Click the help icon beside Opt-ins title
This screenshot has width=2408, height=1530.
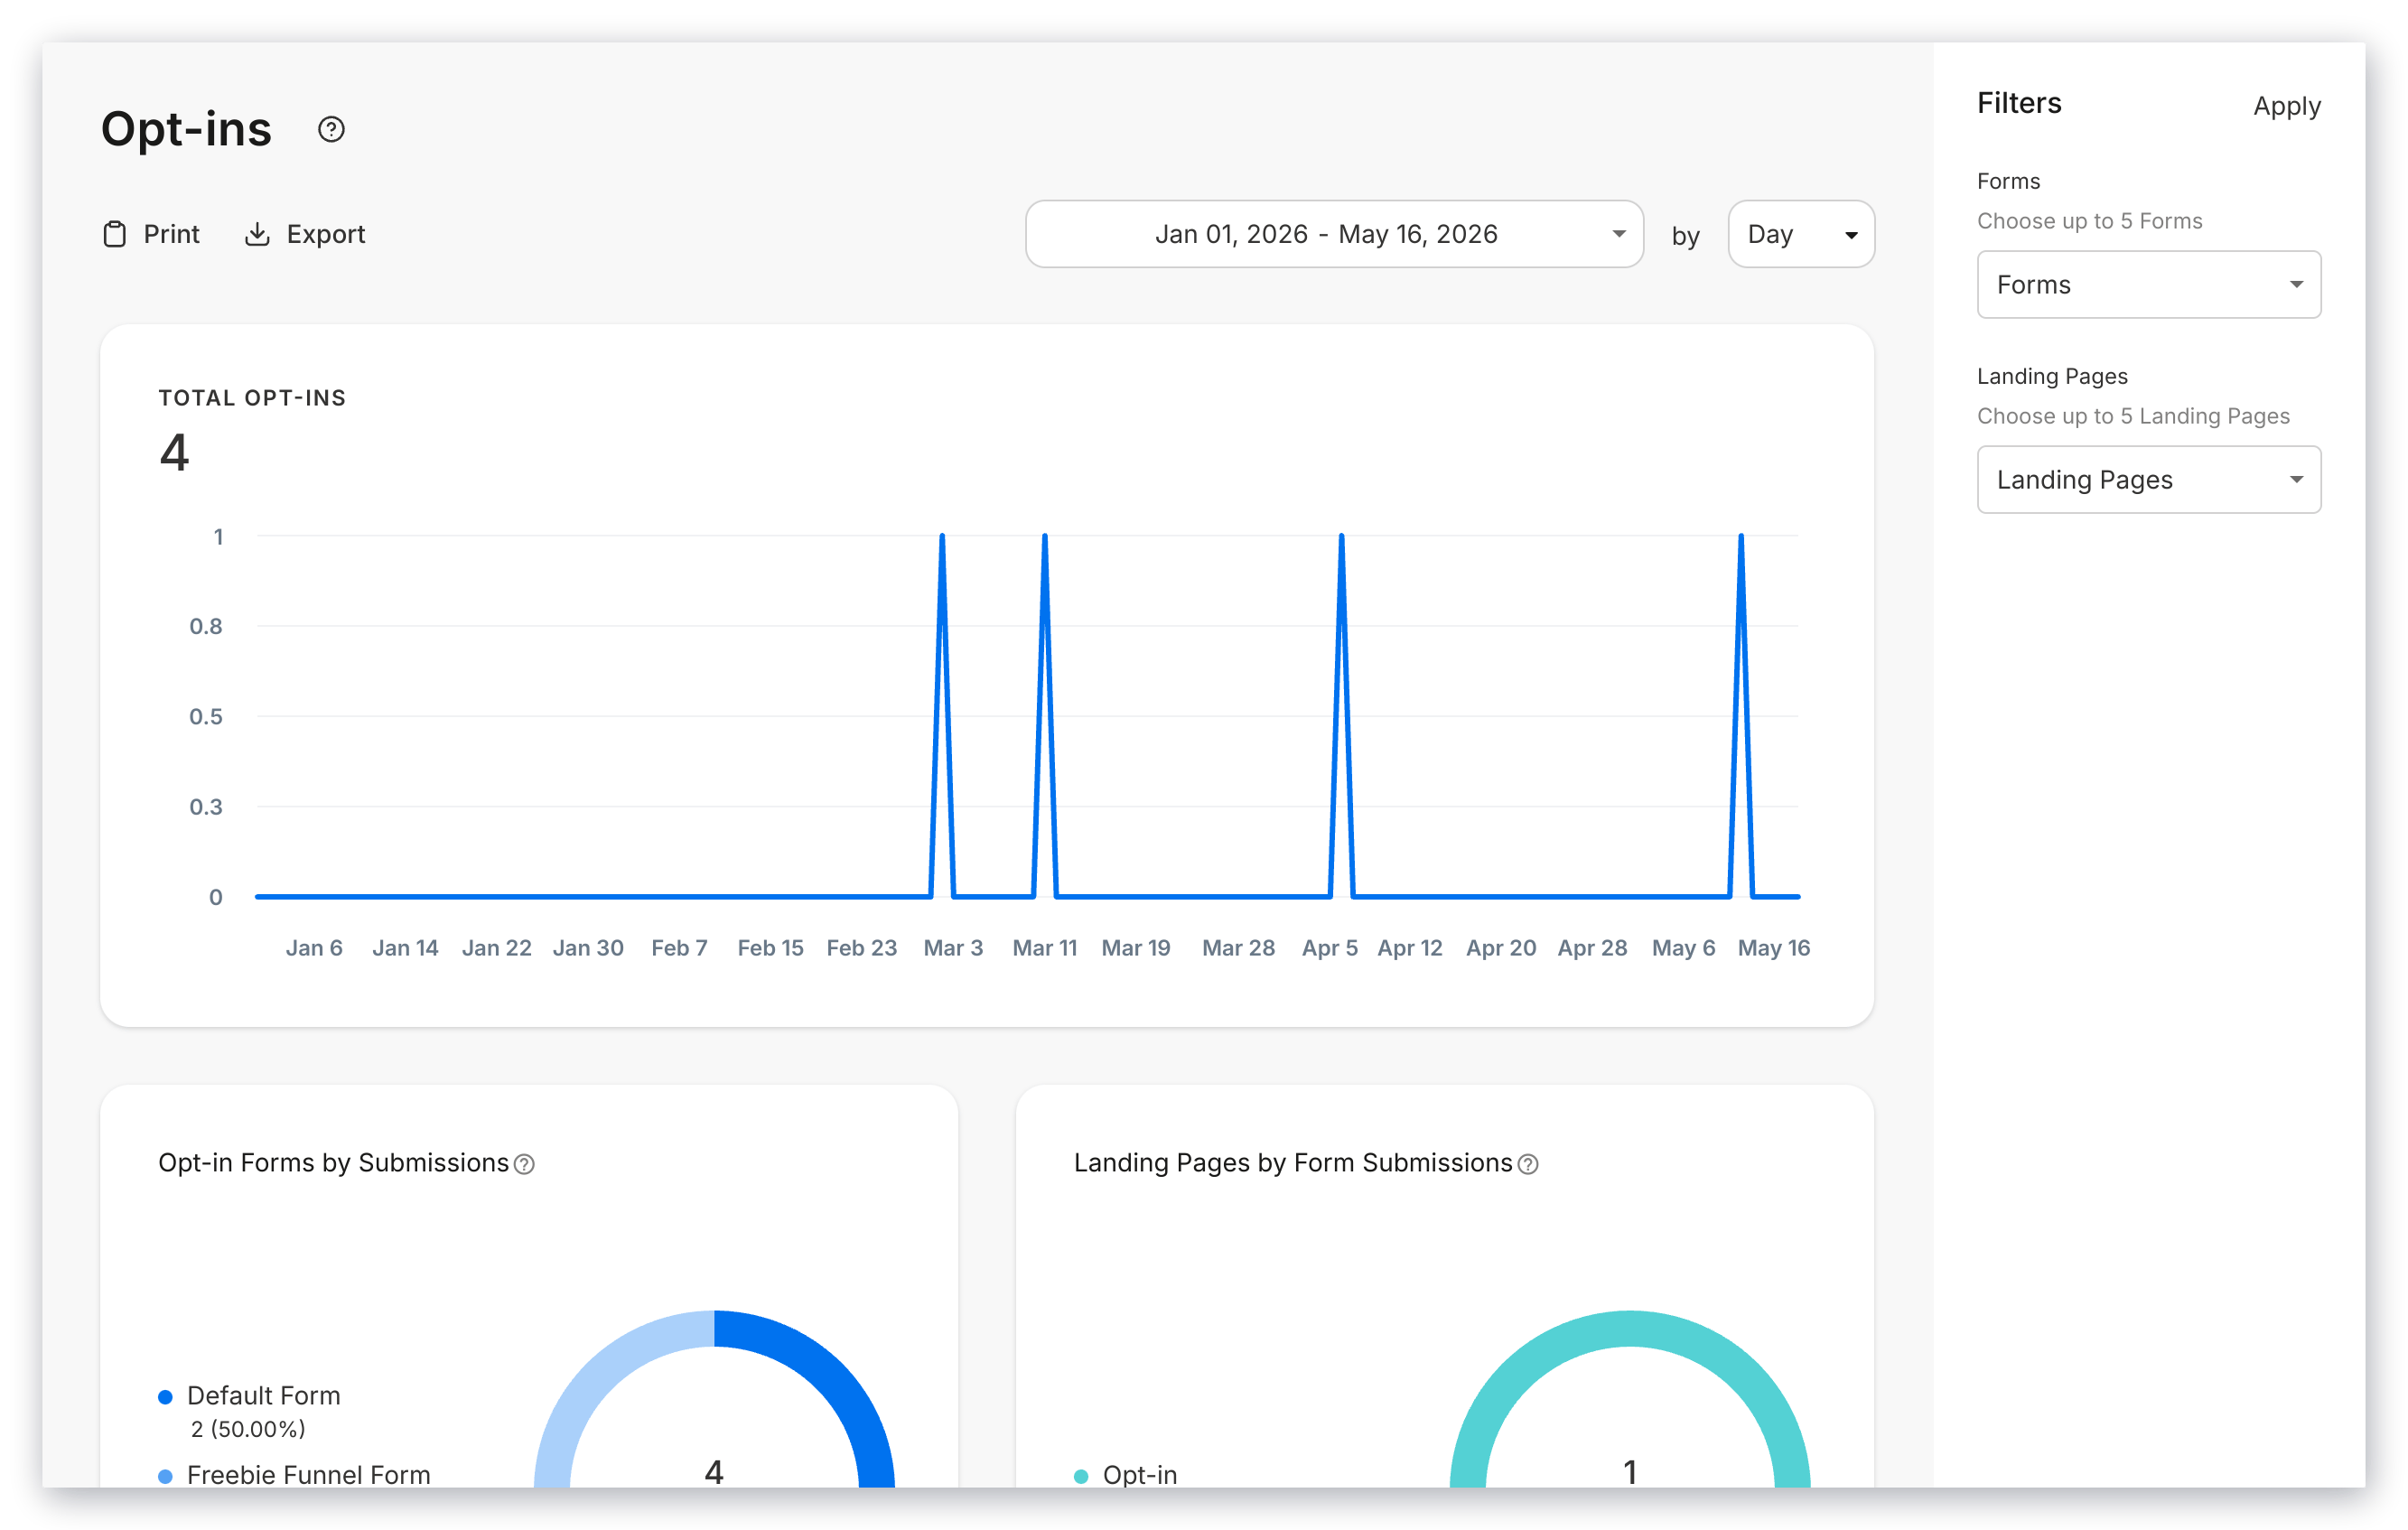331,129
